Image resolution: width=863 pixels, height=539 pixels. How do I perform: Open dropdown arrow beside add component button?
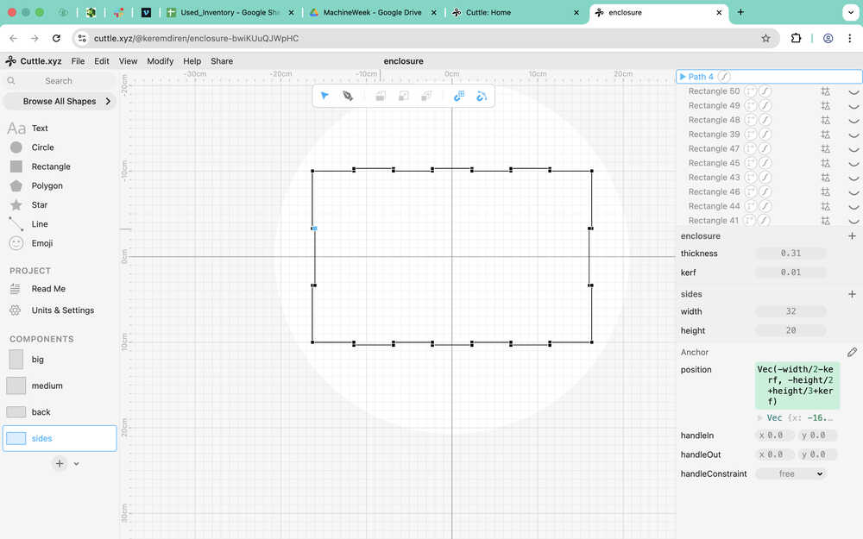[77, 464]
